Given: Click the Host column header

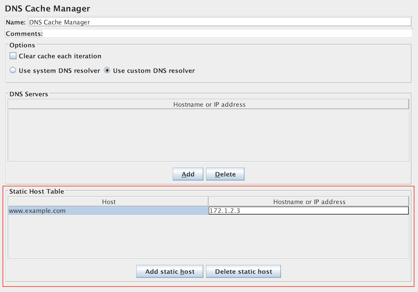Looking at the screenshot, I should coord(108,201).
